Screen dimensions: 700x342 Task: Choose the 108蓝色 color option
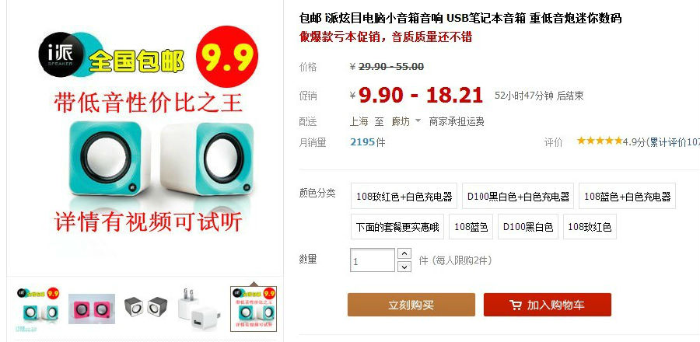click(471, 227)
